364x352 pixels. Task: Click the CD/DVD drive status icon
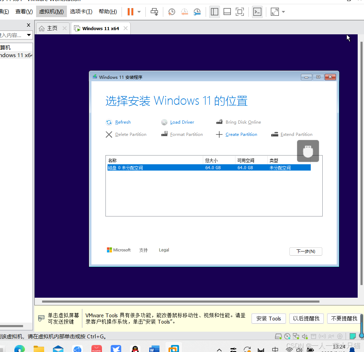[x=287, y=336]
